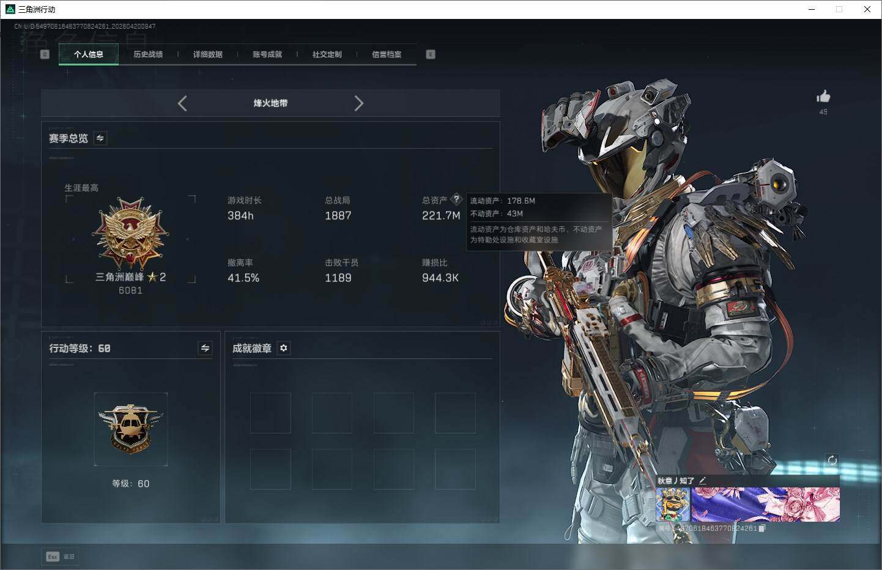Screen dimensions: 882x570
Task: Toggle the 赛季总览 swap icon
Action: click(100, 138)
